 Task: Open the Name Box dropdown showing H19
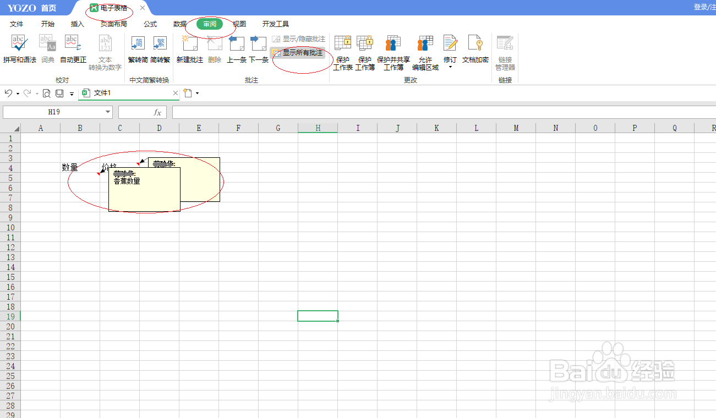[x=108, y=112]
